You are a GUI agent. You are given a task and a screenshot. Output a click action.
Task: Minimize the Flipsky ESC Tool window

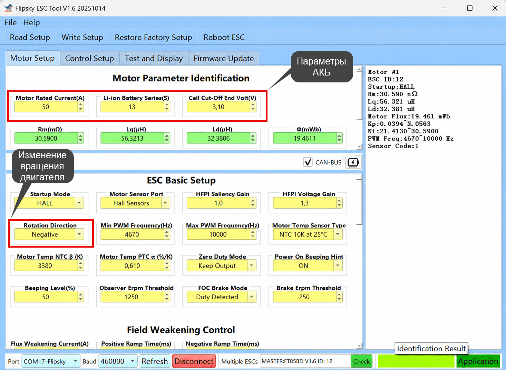(x=445, y=8)
